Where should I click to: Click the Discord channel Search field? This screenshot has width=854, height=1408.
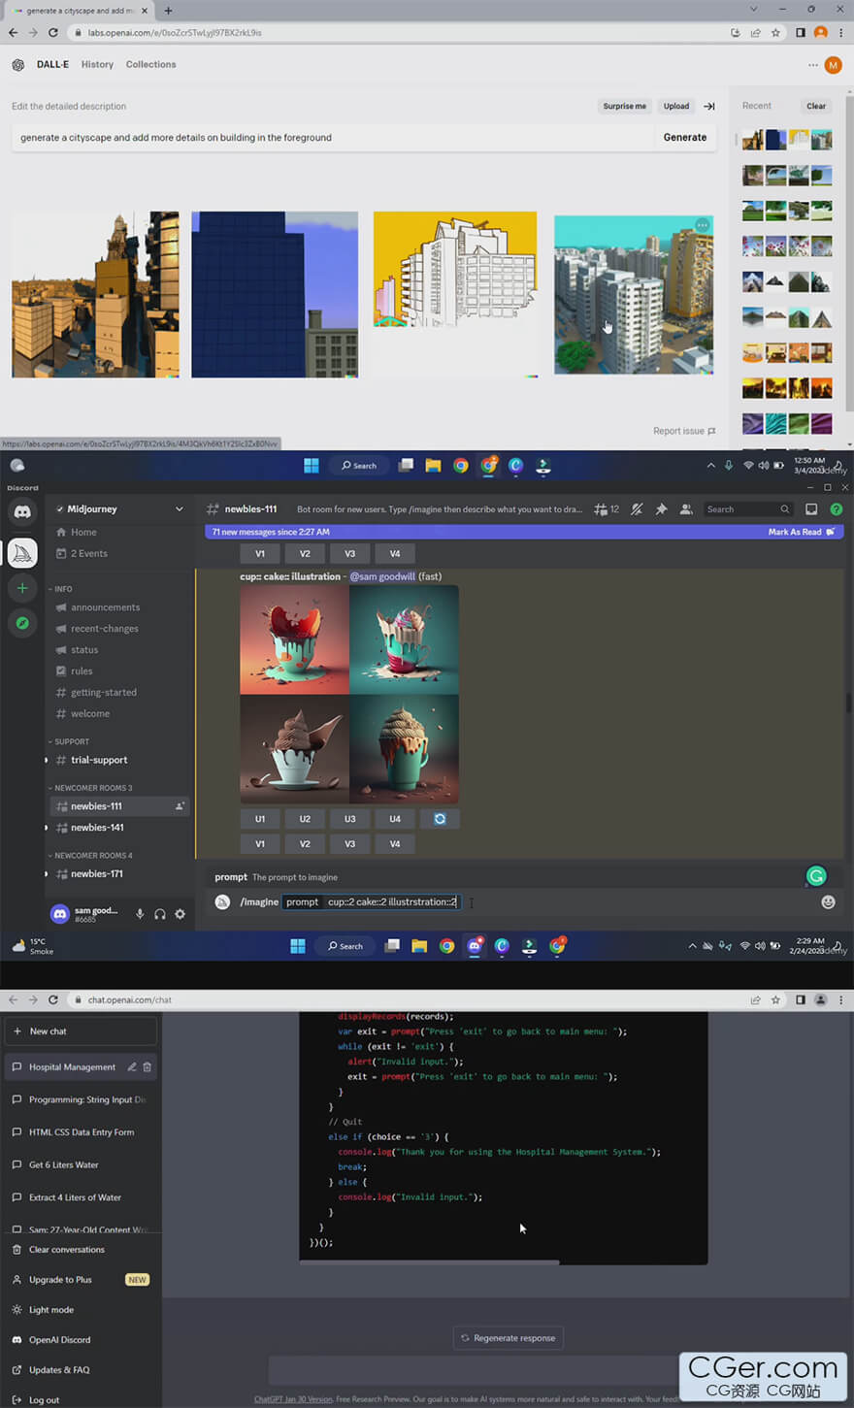pos(748,509)
